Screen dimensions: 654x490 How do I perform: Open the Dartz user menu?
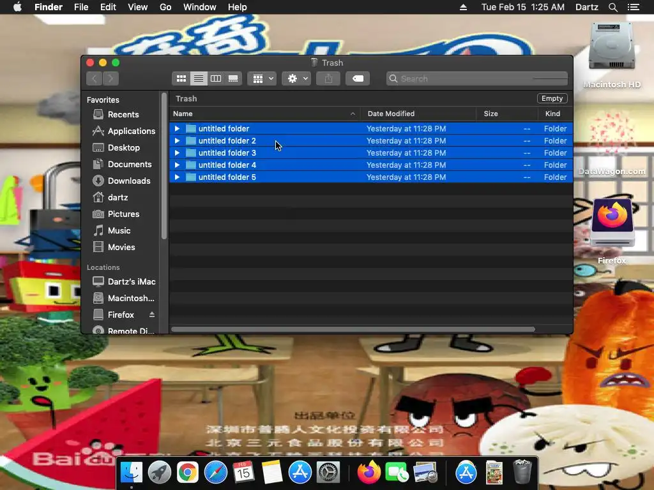point(586,7)
